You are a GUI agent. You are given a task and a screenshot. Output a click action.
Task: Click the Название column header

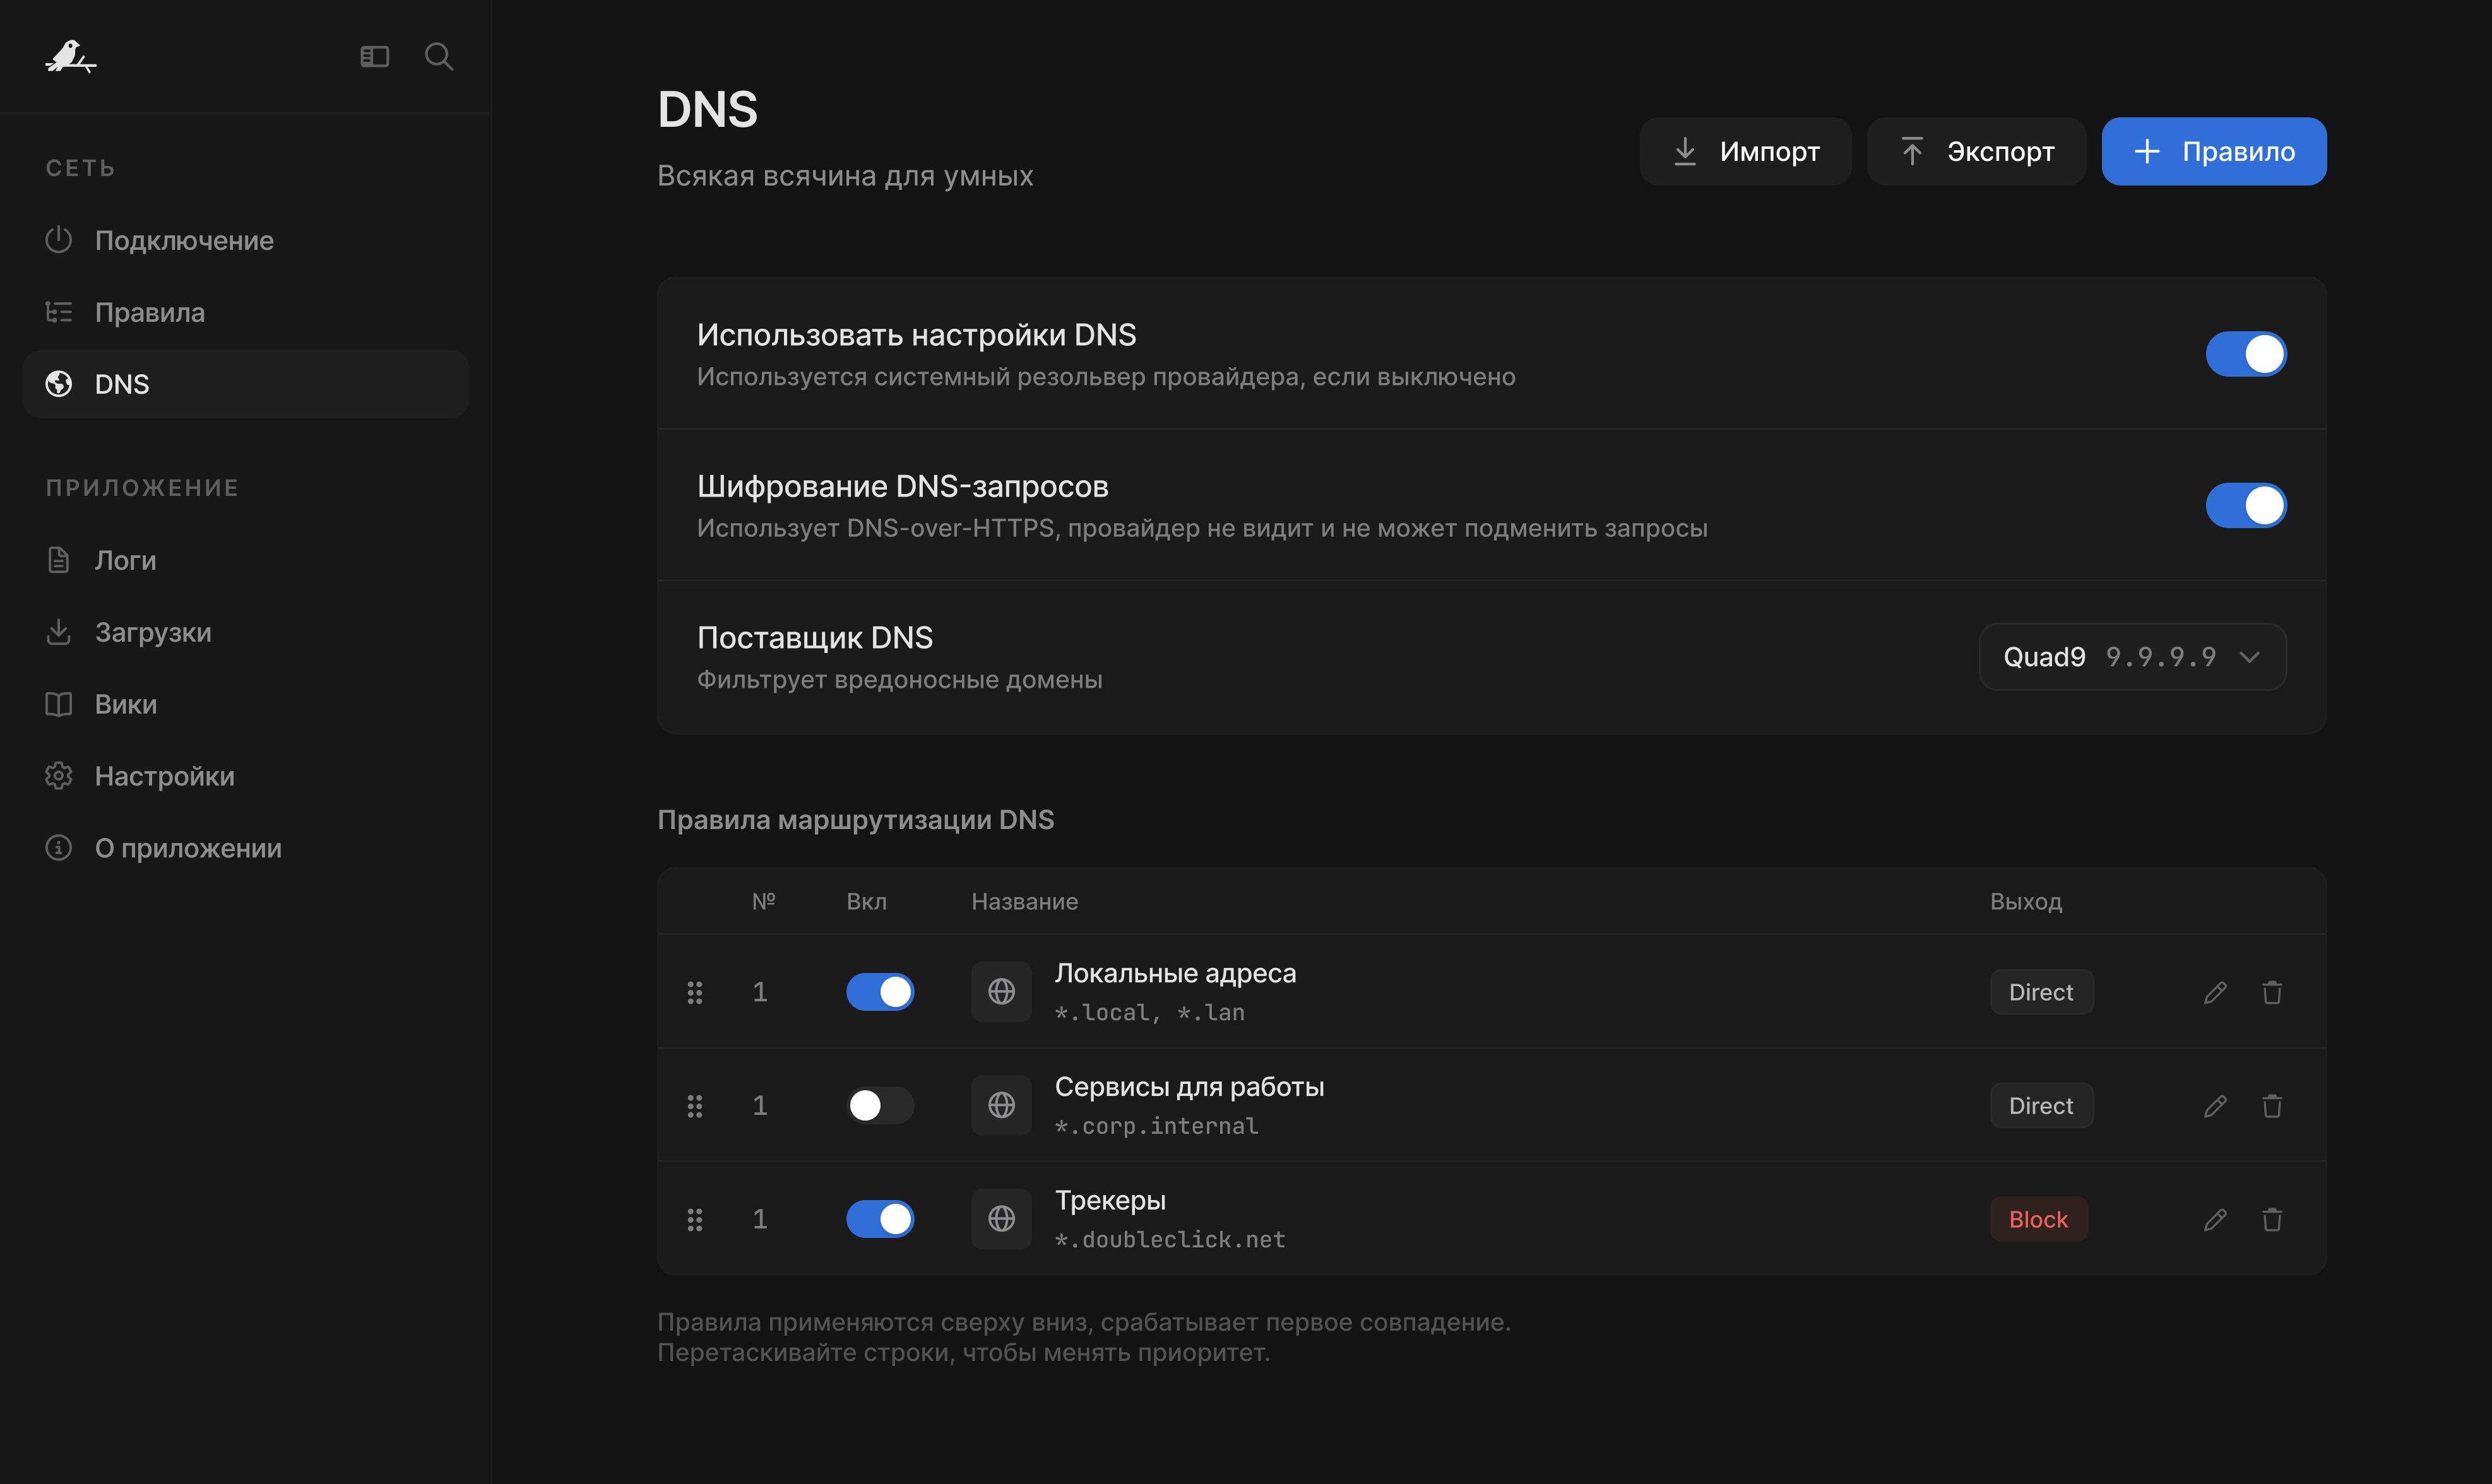pyautogui.click(x=1024, y=902)
